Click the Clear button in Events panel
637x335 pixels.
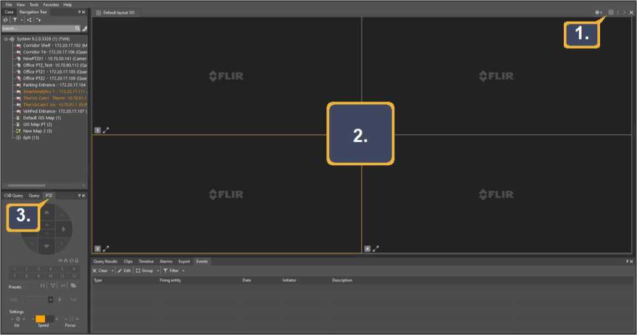click(100, 271)
